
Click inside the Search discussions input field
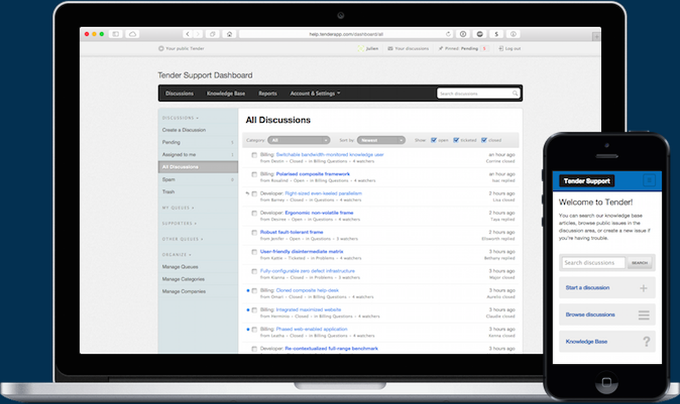[473, 93]
